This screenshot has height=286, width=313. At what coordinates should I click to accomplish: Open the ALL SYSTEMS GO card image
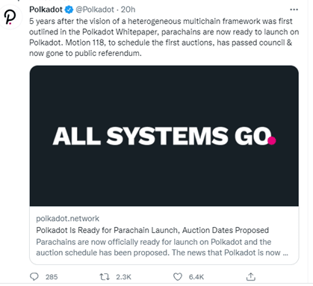tap(164, 136)
